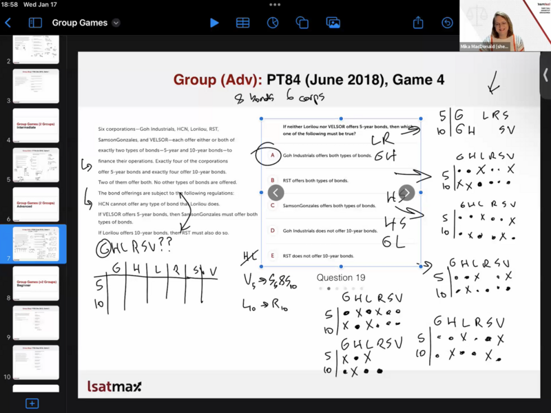Insert a table
The height and width of the screenshot is (413, 551).
click(242, 23)
